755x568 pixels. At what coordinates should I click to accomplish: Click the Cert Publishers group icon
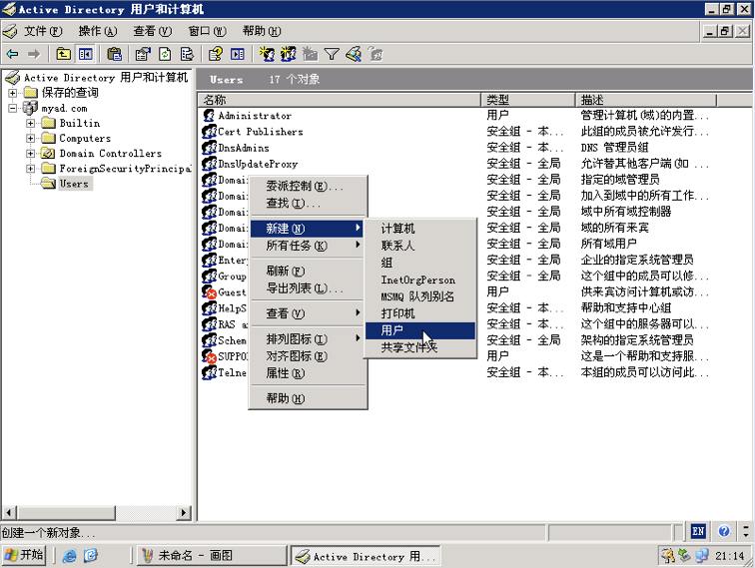coord(209,132)
